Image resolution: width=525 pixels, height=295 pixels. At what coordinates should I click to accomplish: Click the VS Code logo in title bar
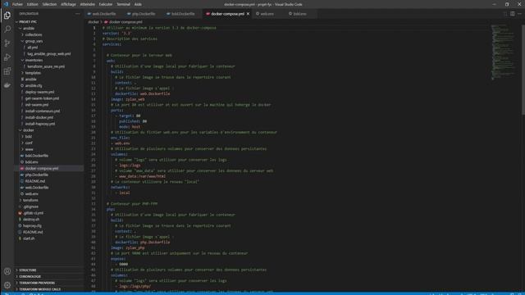point(6,4)
